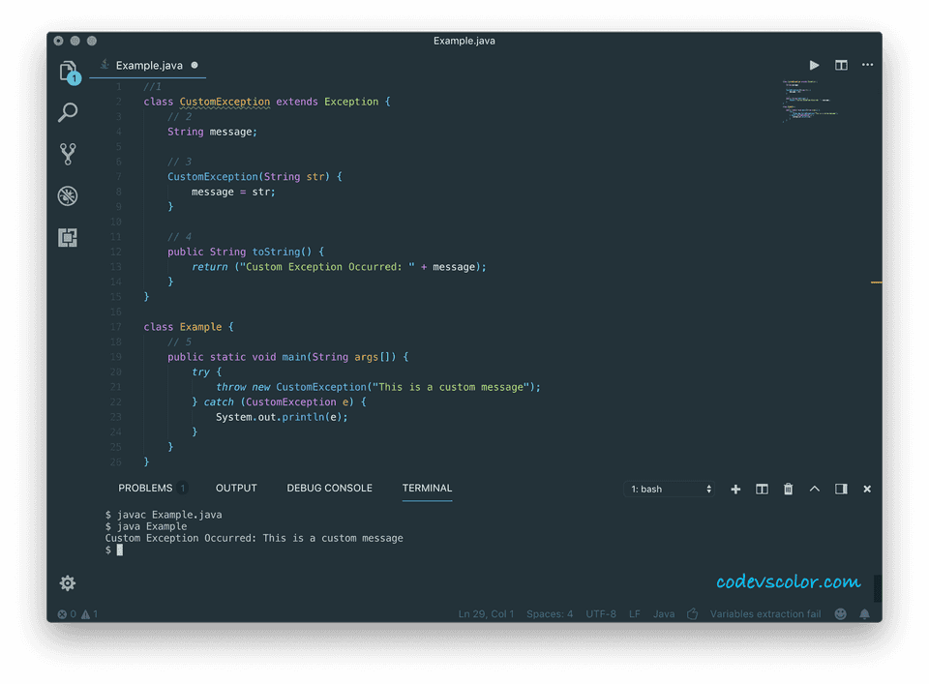Image resolution: width=929 pixels, height=684 pixels.
Task: Click the UTF-8 encoding in status bar
Action: pos(600,614)
